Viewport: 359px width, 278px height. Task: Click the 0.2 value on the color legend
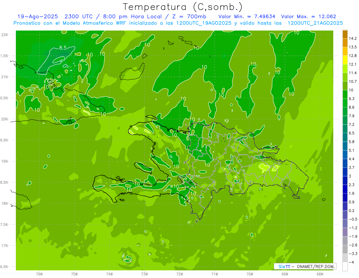pos(352,211)
